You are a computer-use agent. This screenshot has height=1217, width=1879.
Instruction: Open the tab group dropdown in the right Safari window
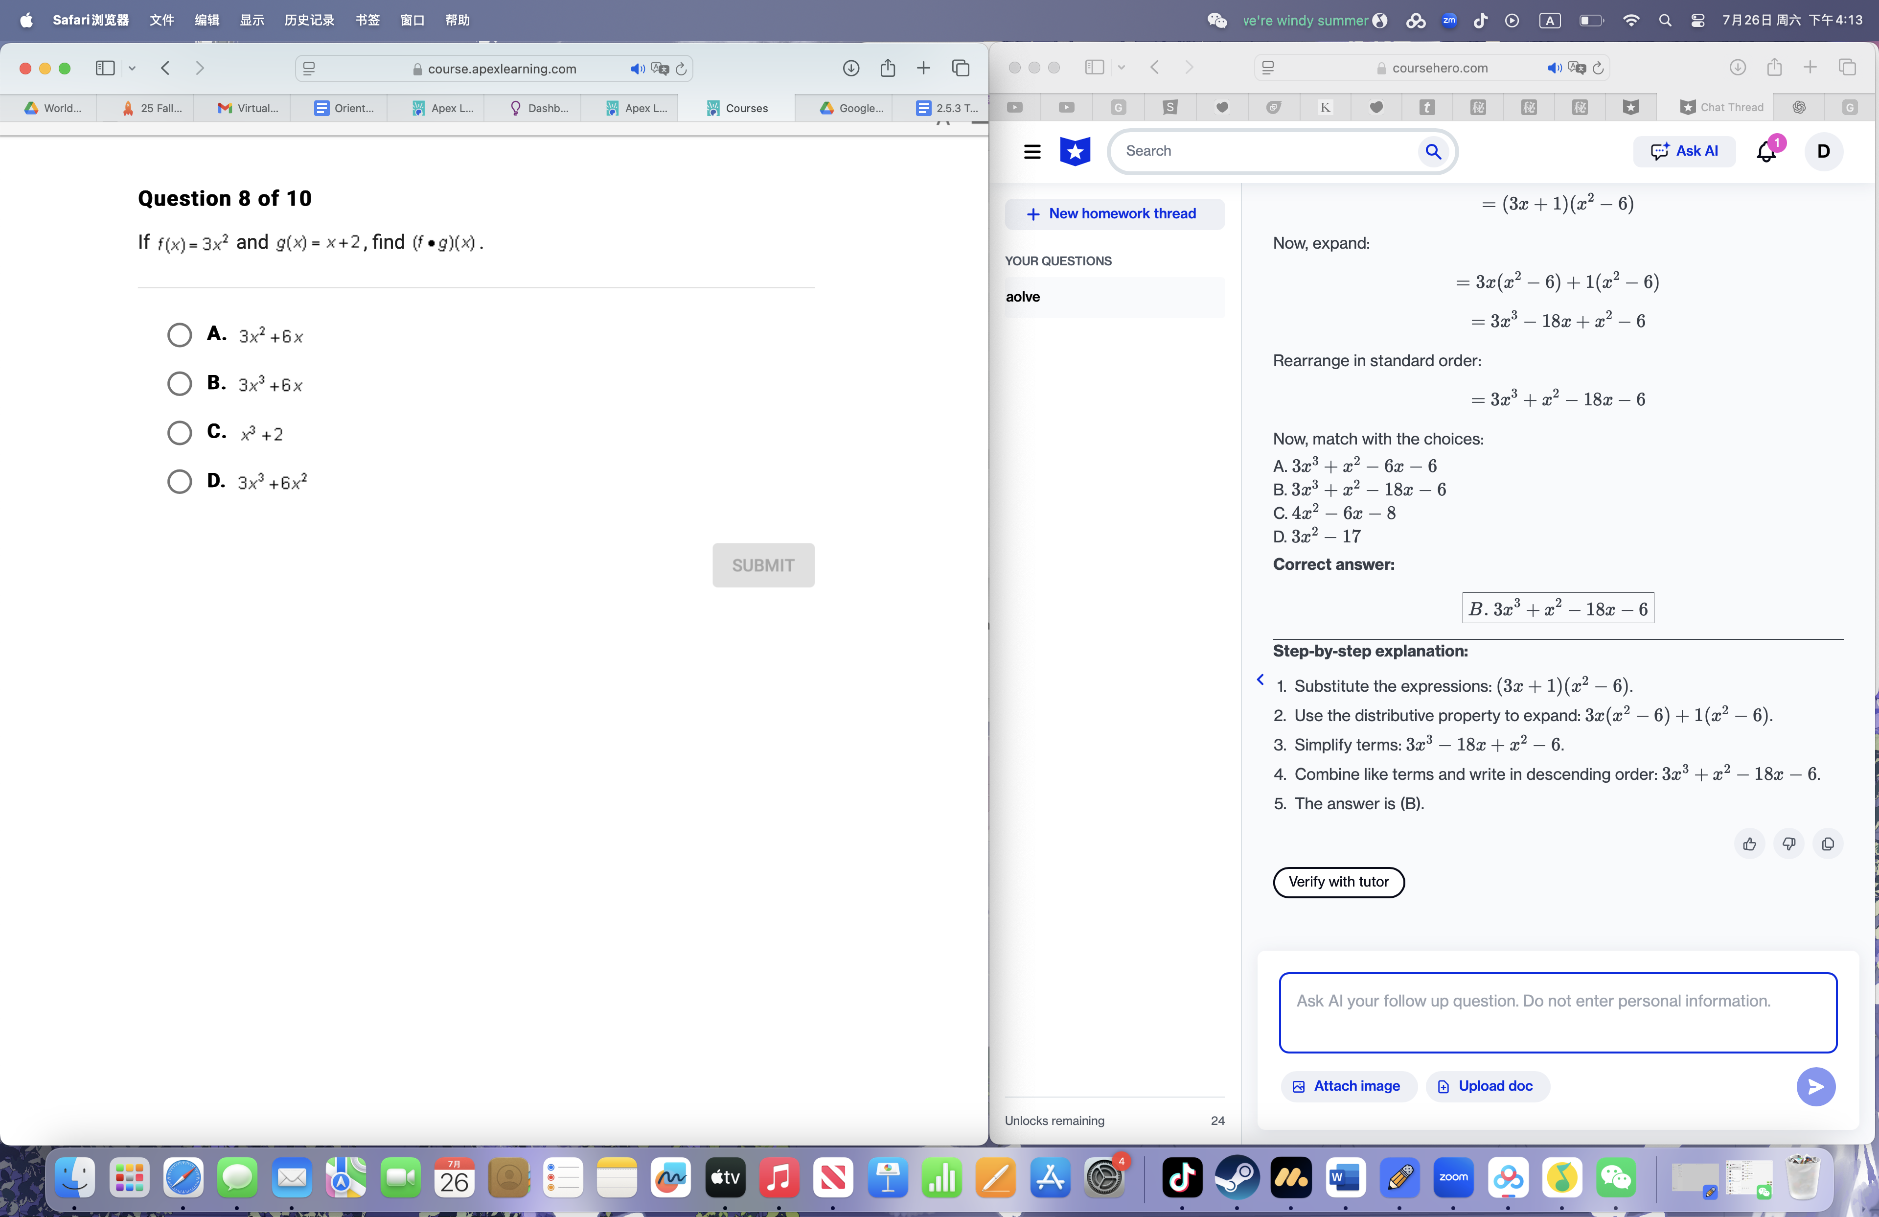(x=1122, y=67)
